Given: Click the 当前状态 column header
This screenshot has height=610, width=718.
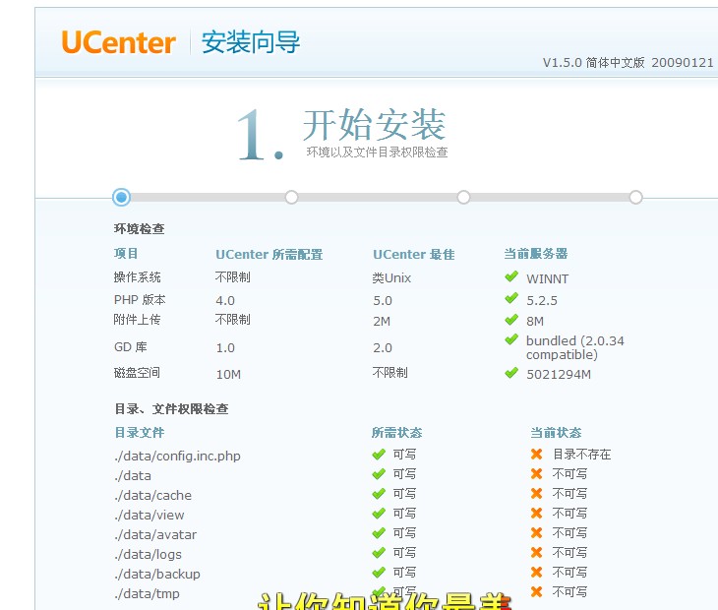Looking at the screenshot, I should coord(556,432).
